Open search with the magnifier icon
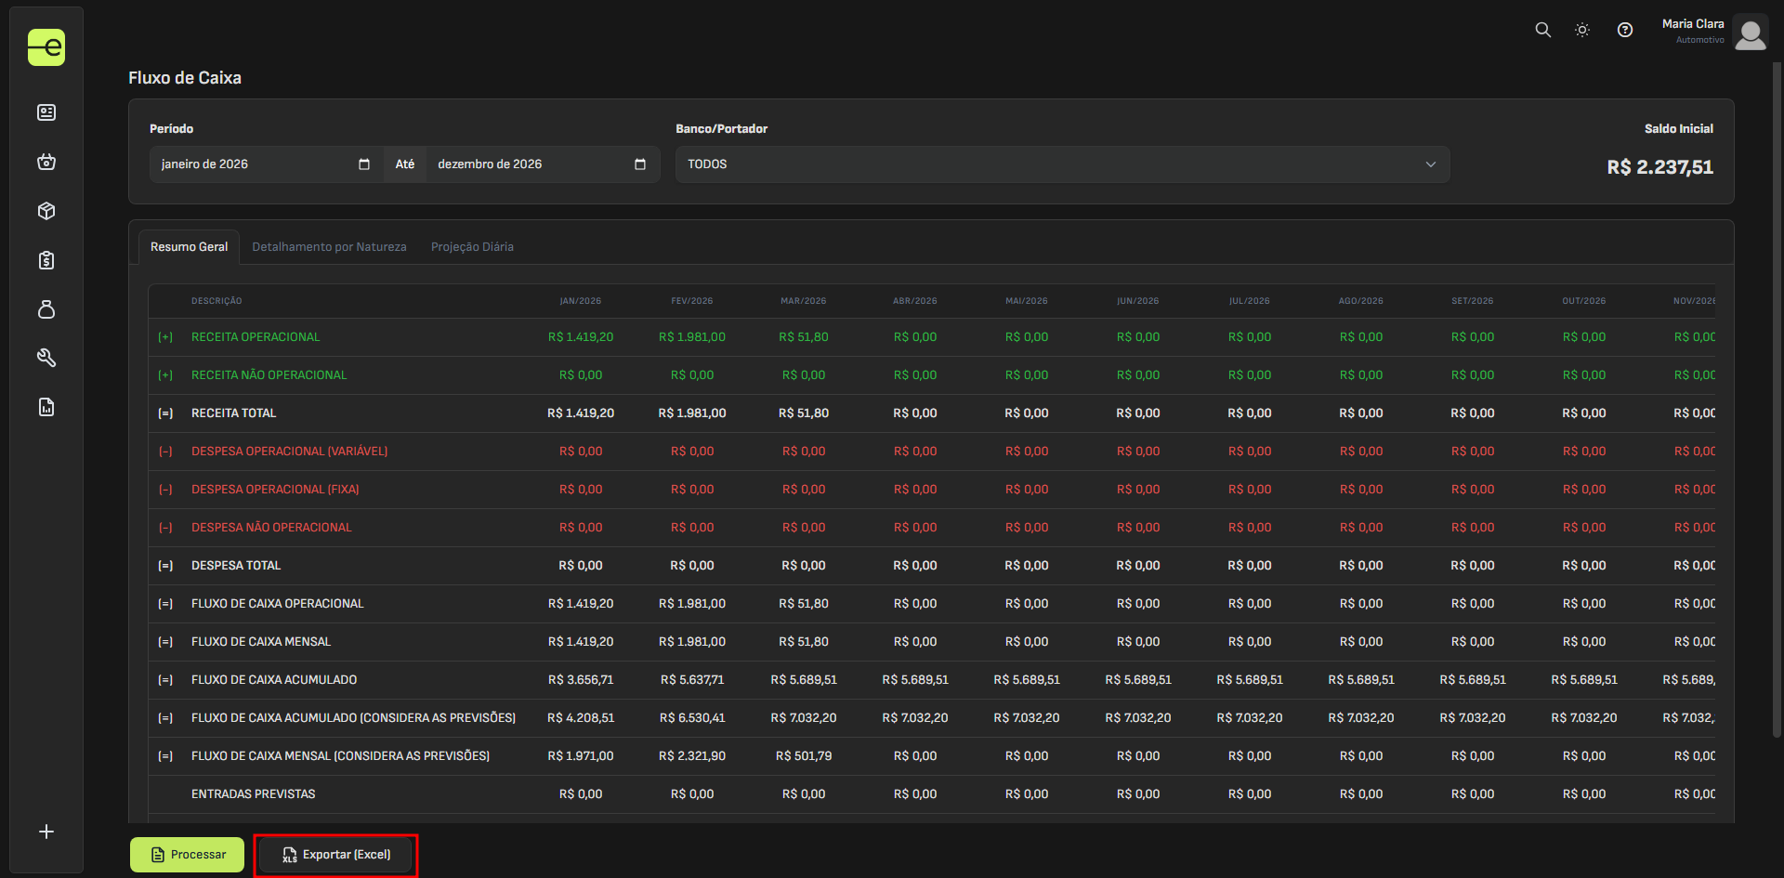This screenshot has height=878, width=1784. [x=1542, y=30]
